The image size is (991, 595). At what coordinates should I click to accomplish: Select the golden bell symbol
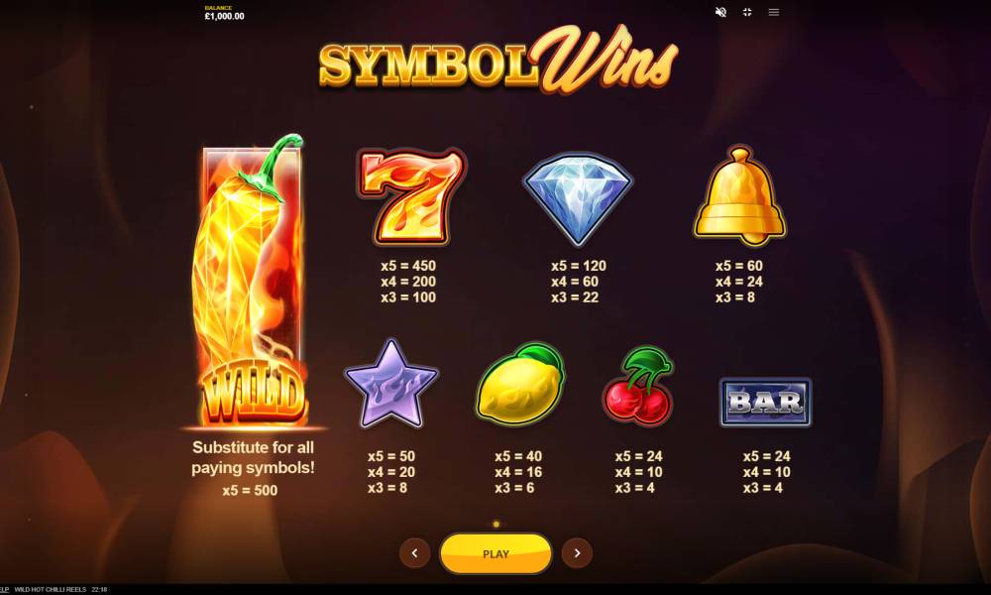(739, 196)
